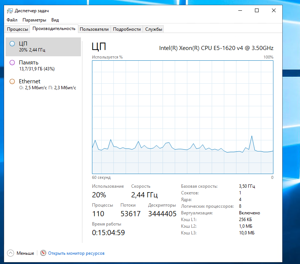
Task: Open the Файл menu
Action: pyautogui.click(x=12, y=20)
